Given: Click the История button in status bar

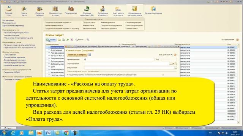Looking at the screenshot, I should [x=8, y=128].
